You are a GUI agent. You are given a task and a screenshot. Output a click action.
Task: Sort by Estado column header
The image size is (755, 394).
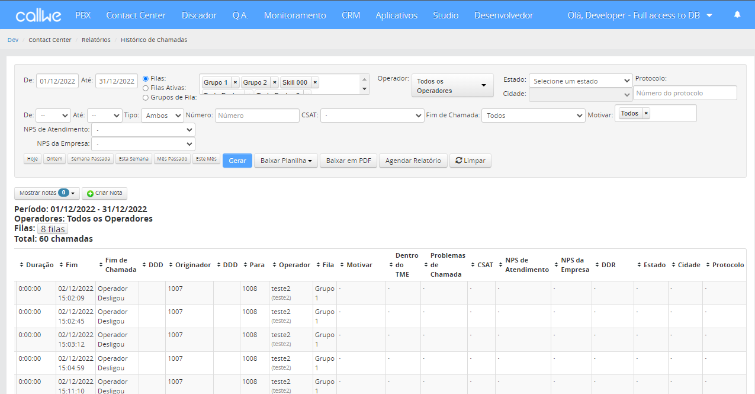coord(651,265)
